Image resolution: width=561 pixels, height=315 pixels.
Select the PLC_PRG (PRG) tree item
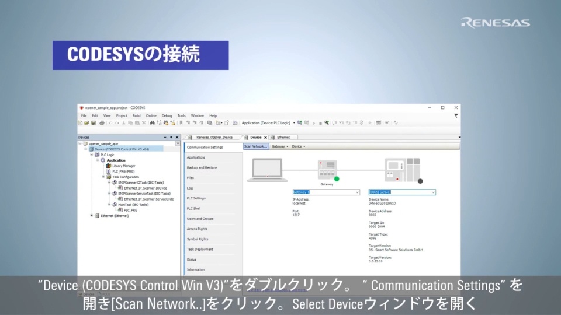[x=123, y=171]
